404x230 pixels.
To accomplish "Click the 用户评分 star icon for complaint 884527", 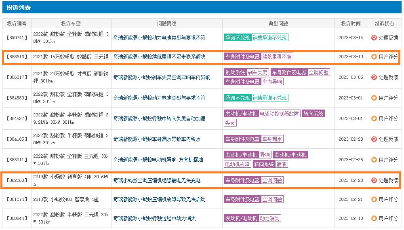I will (374, 118).
